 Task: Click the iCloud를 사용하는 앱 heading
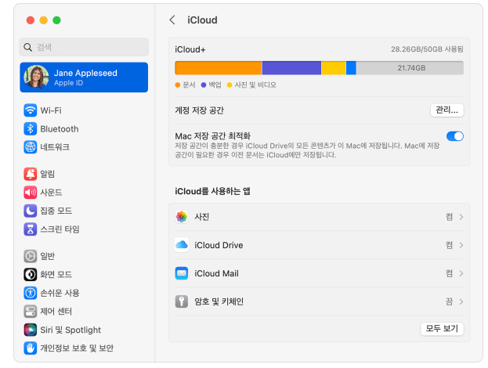212,191
